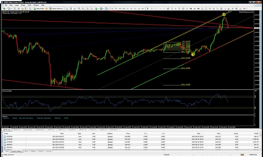The height and width of the screenshot is (157, 263).
Task: Toggle the Navigator panel icon
Action: 22,8
